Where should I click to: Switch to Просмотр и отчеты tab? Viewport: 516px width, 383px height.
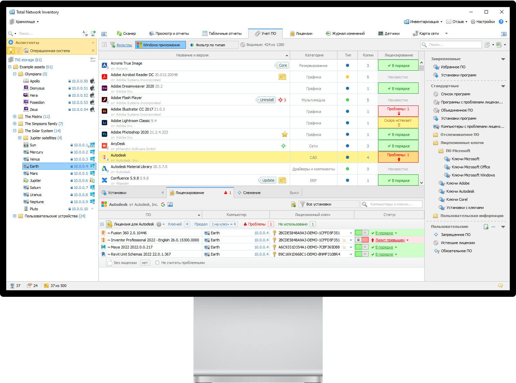click(169, 33)
